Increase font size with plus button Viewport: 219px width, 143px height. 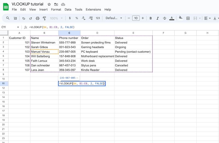pos(143,18)
